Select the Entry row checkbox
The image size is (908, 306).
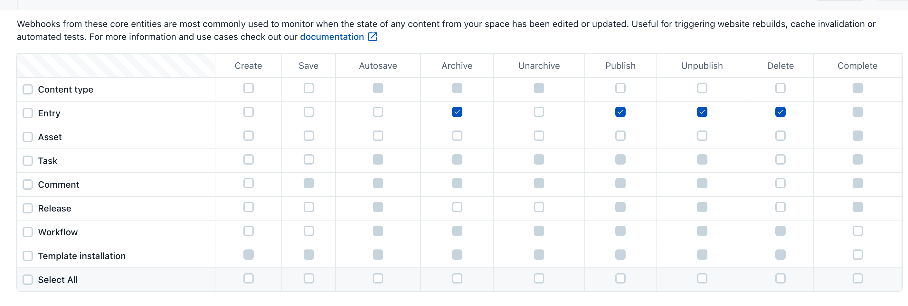(x=27, y=113)
